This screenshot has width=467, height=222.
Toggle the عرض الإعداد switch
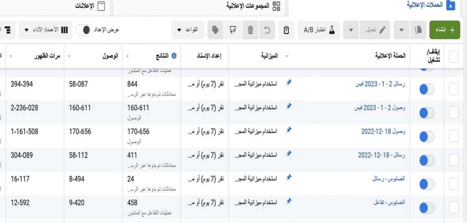tap(83, 30)
